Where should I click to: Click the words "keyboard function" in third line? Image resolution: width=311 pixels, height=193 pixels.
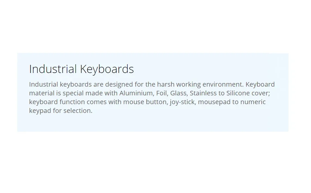pyautogui.click(x=57, y=102)
